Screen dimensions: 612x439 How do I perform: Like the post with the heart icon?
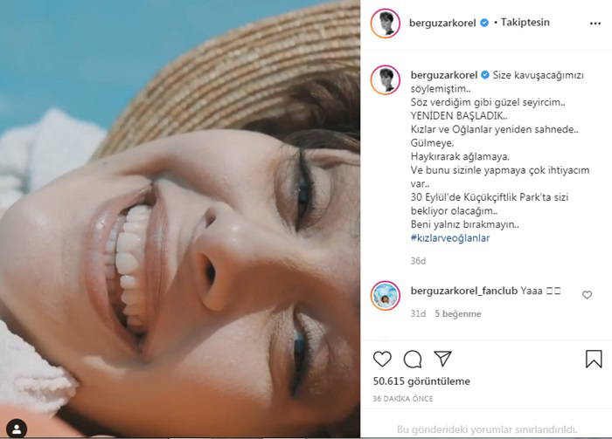[x=382, y=359]
